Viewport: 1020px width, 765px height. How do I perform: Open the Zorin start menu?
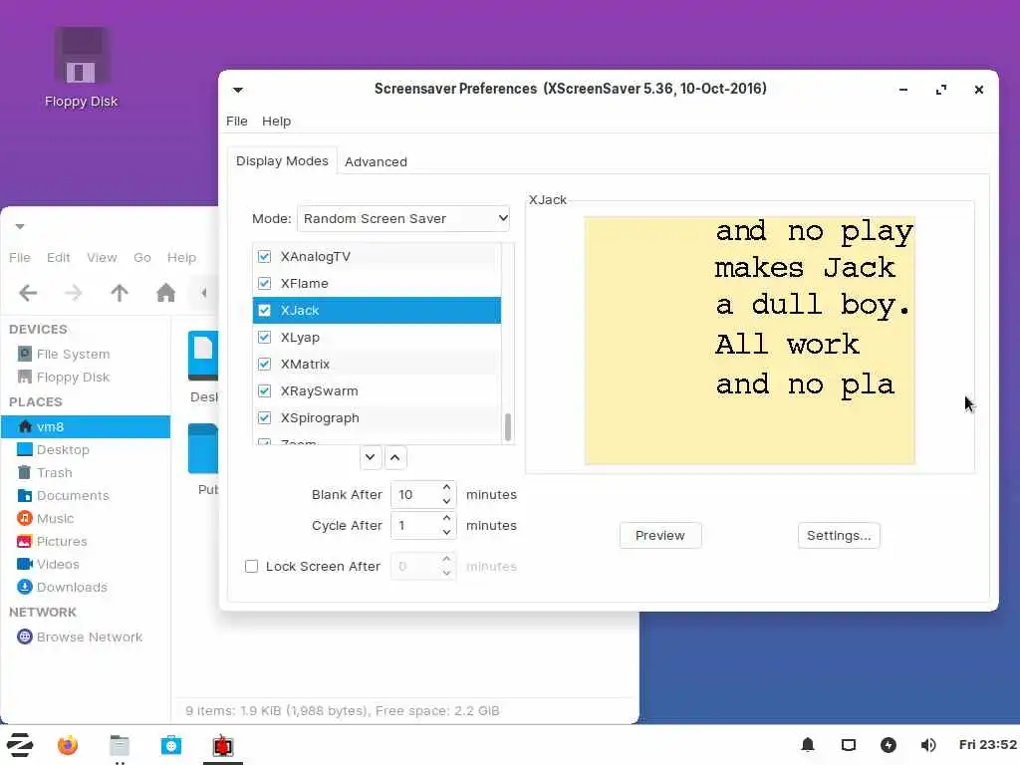click(20, 745)
